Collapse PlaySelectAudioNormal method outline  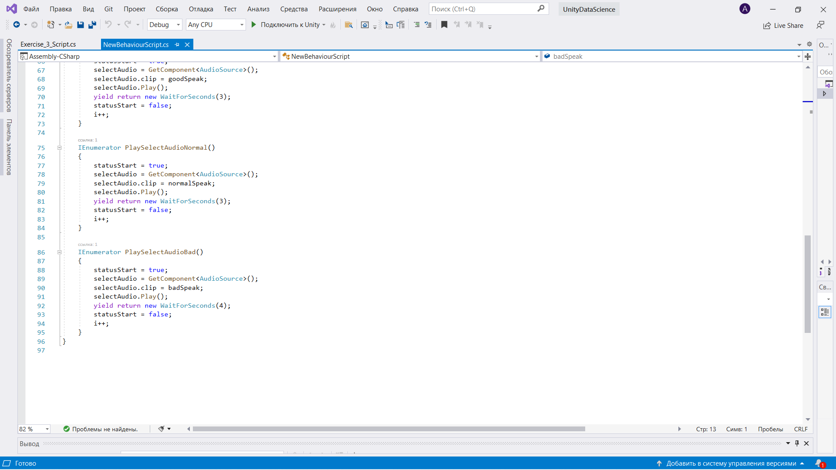tap(60, 148)
